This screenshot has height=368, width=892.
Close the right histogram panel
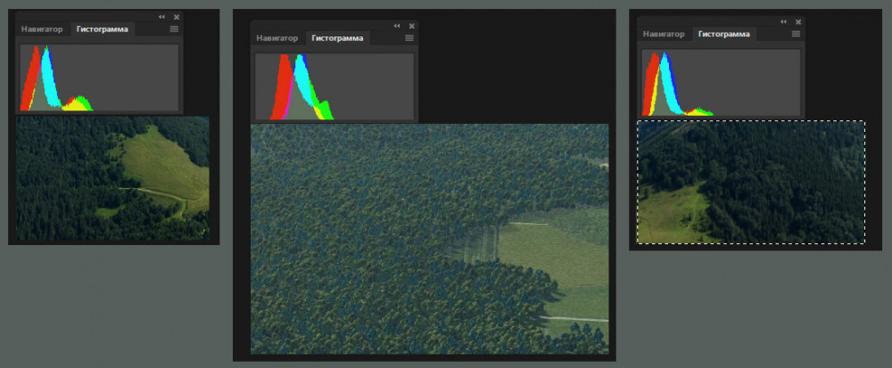pos(798,21)
